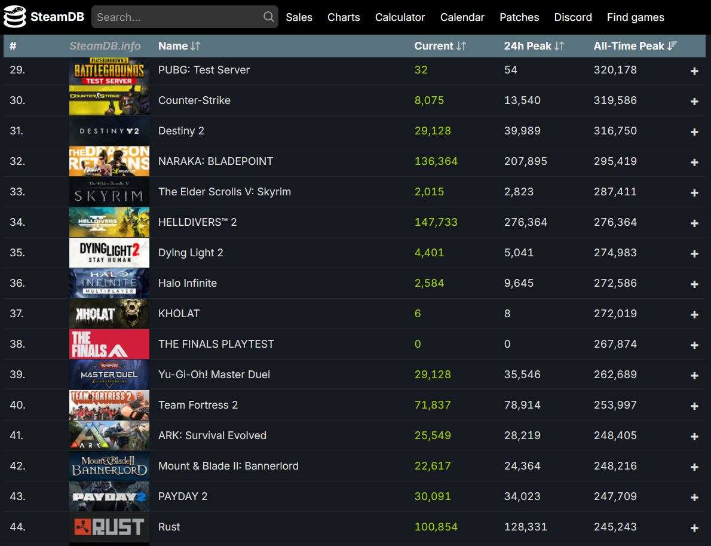
Task: Expand the PAYDAY 2 row plus icon
Action: [694, 497]
